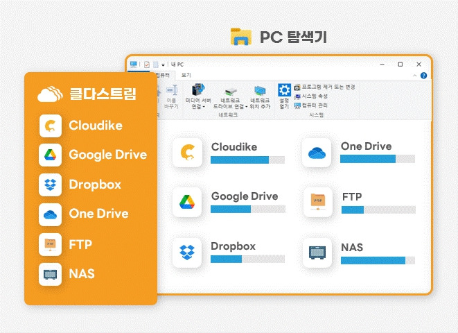Open the NAS drive icon in the explorer
This screenshot has height=333, width=458.
click(x=317, y=253)
